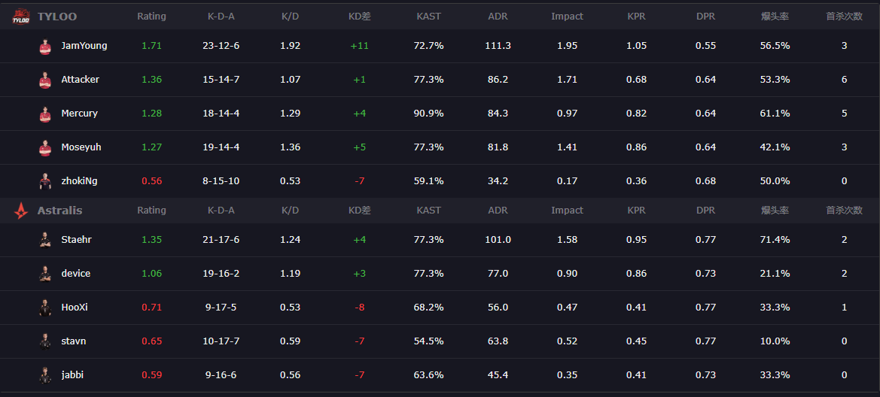Open Mercury's player profile link
This screenshot has height=397, width=880.
pyautogui.click(x=79, y=114)
